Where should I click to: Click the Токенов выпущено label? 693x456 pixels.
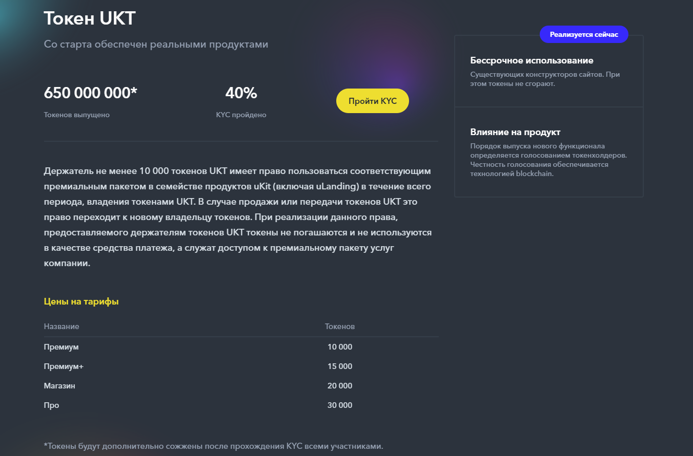coord(77,115)
